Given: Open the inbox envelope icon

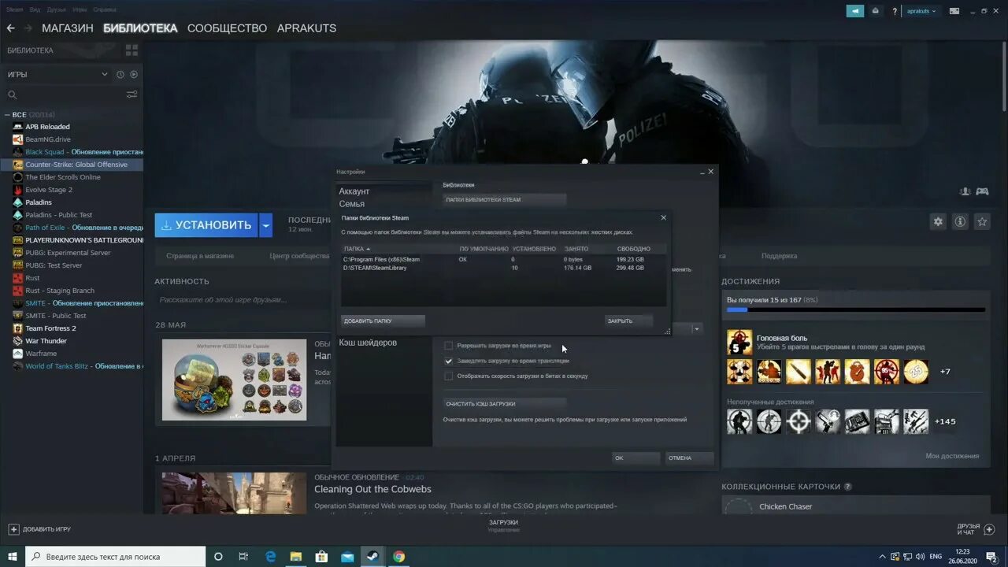Looking at the screenshot, I should pyautogui.click(x=876, y=11).
